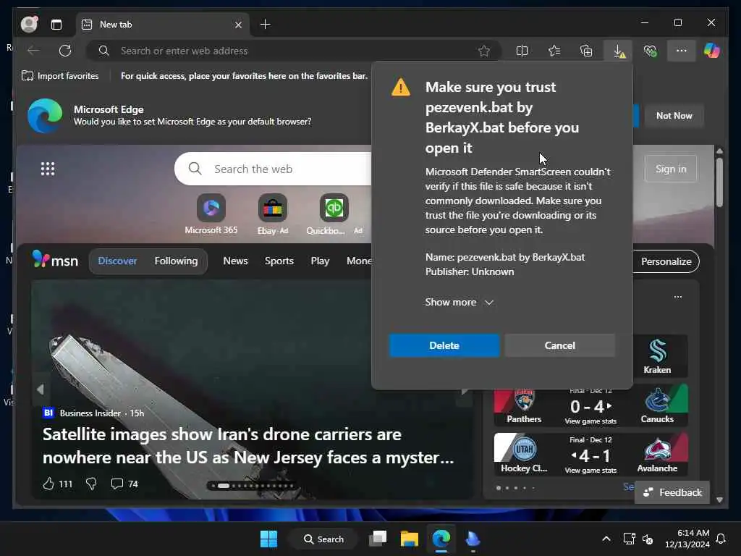Image resolution: width=741 pixels, height=556 pixels.
Task: Click the taskbar Search box
Action: coord(323,539)
